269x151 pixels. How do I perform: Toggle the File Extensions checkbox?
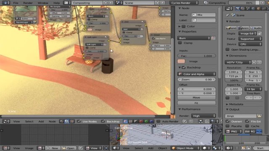coord(247,121)
